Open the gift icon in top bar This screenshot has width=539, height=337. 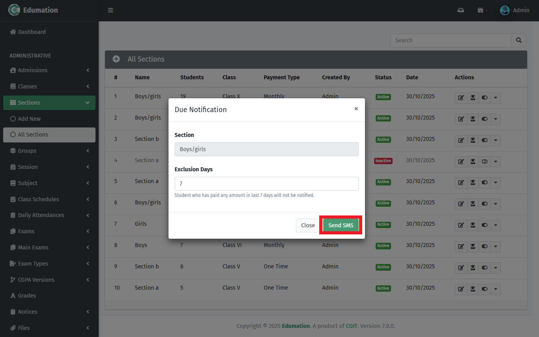pyautogui.click(x=480, y=10)
